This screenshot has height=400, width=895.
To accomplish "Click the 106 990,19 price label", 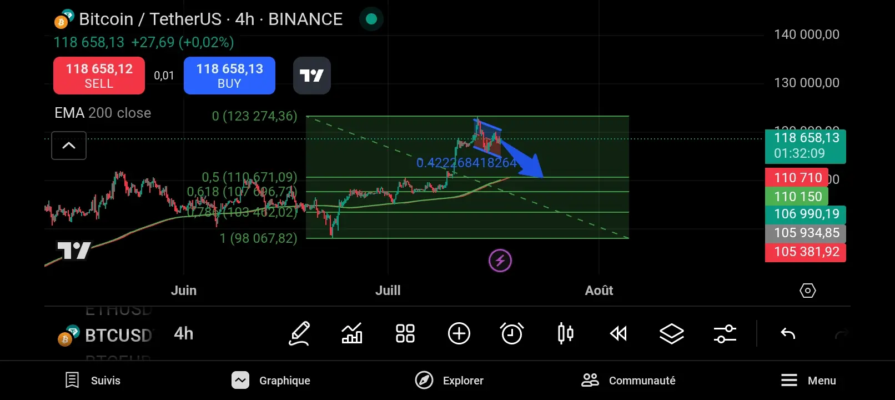I will pyautogui.click(x=806, y=214).
